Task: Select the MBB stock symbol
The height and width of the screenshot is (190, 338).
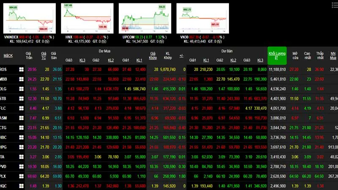Action: pyautogui.click(x=3, y=79)
